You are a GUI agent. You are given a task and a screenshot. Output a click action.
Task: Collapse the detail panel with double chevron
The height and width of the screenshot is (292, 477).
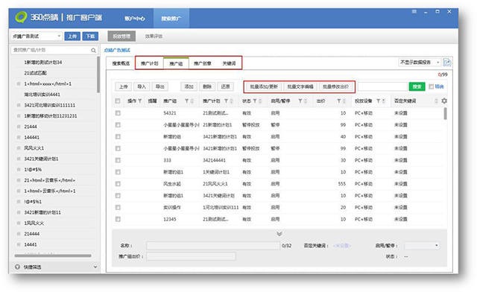click(279, 234)
